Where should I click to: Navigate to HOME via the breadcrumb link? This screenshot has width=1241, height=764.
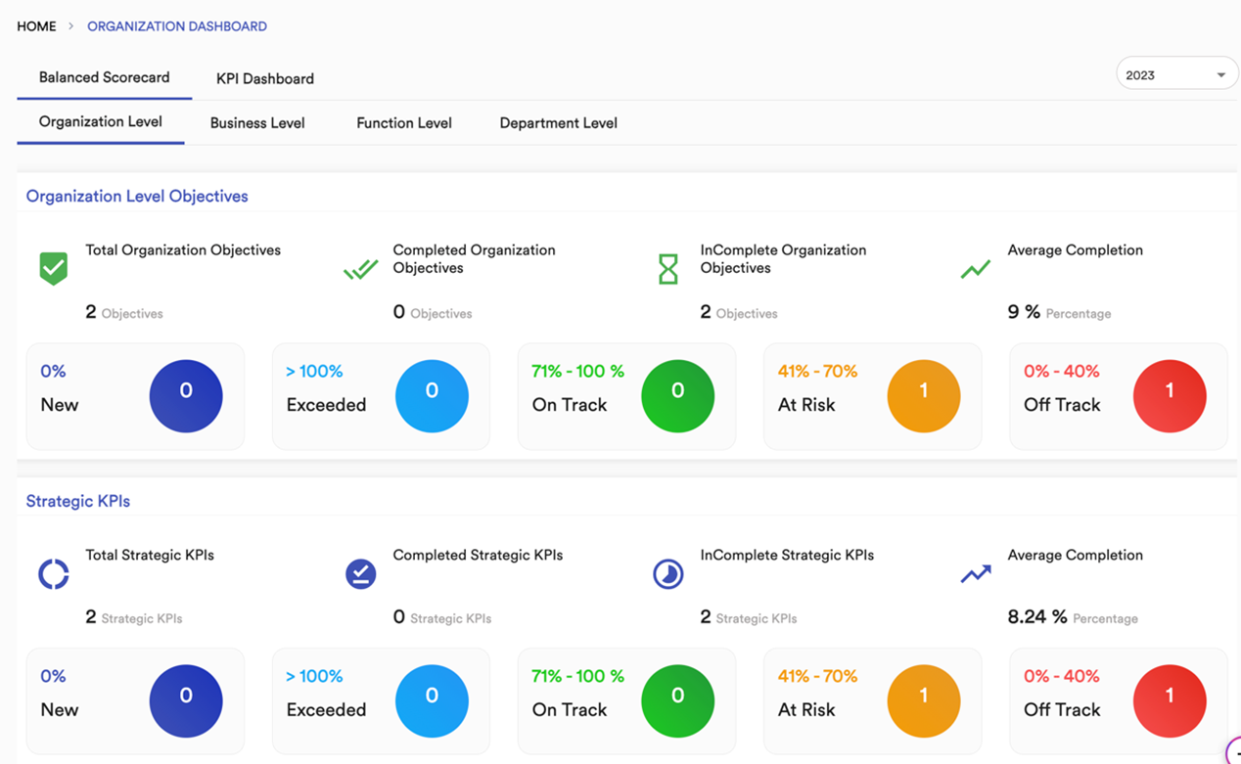(x=36, y=26)
